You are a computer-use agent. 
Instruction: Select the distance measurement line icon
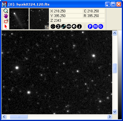coord(64,26)
